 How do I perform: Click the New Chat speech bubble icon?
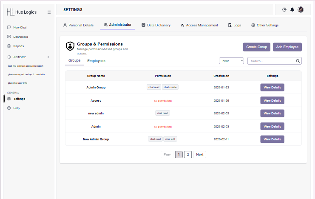9,27
